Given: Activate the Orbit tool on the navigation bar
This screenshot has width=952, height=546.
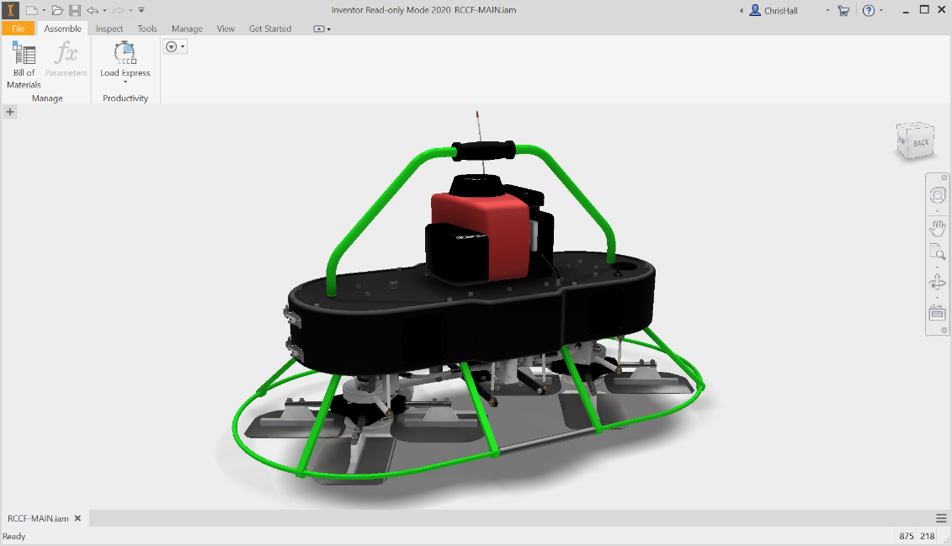Looking at the screenshot, I should pyautogui.click(x=938, y=283).
